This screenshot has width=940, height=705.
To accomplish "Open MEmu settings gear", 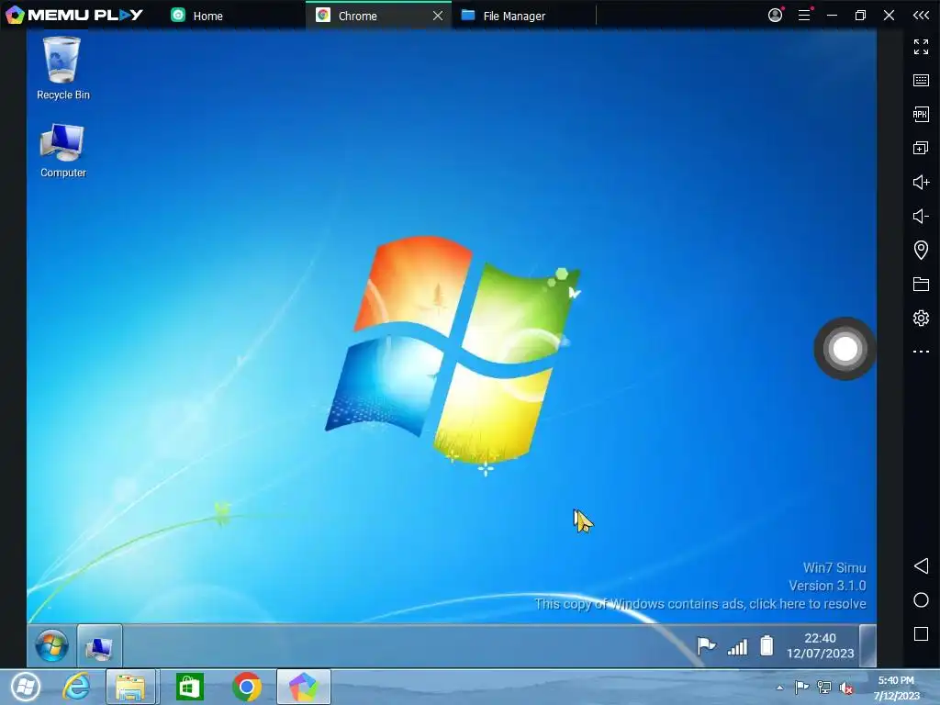I will 921,318.
